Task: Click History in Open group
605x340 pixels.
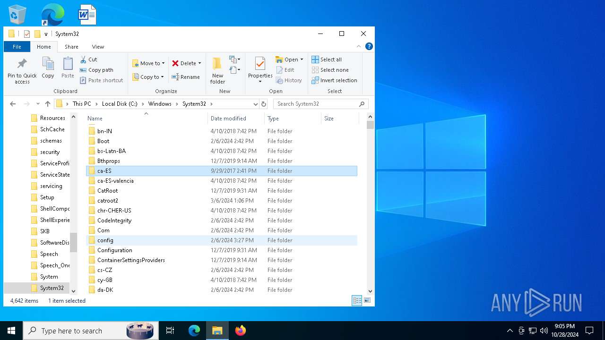Action: tap(289, 80)
